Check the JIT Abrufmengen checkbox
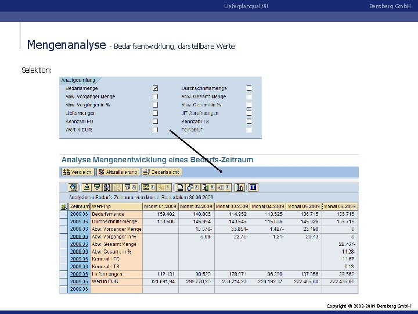The width and height of the screenshot is (418, 314). pos(249,113)
